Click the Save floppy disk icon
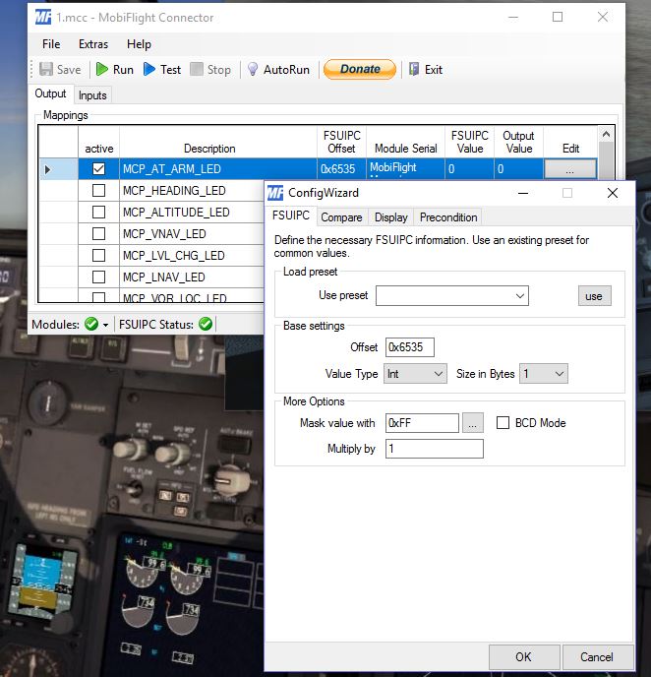 tap(46, 69)
